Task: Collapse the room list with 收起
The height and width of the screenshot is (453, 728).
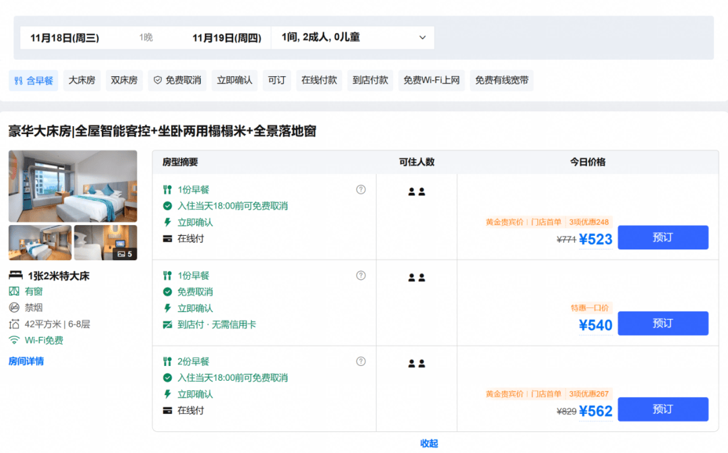Action: pos(429,444)
